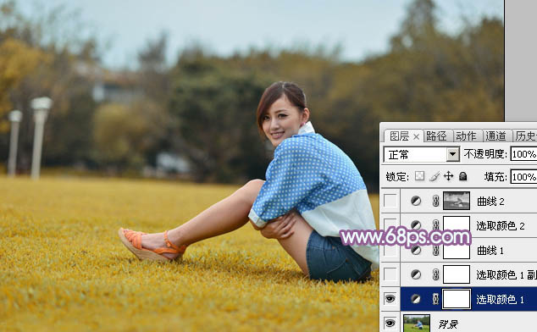Click the 不透明度 value field
This screenshot has height=332, width=537.
[523, 154]
